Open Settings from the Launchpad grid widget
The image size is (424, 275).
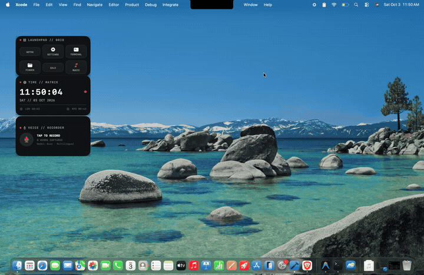[x=53, y=51]
